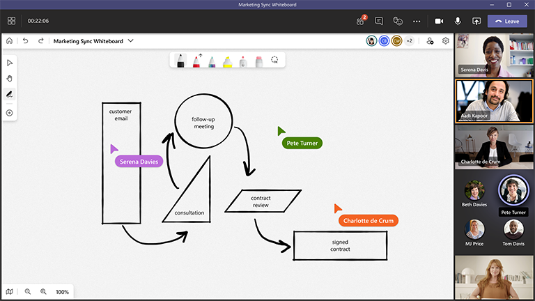Click the undo arrow
This screenshot has height=301, width=535.
pyautogui.click(x=26, y=41)
